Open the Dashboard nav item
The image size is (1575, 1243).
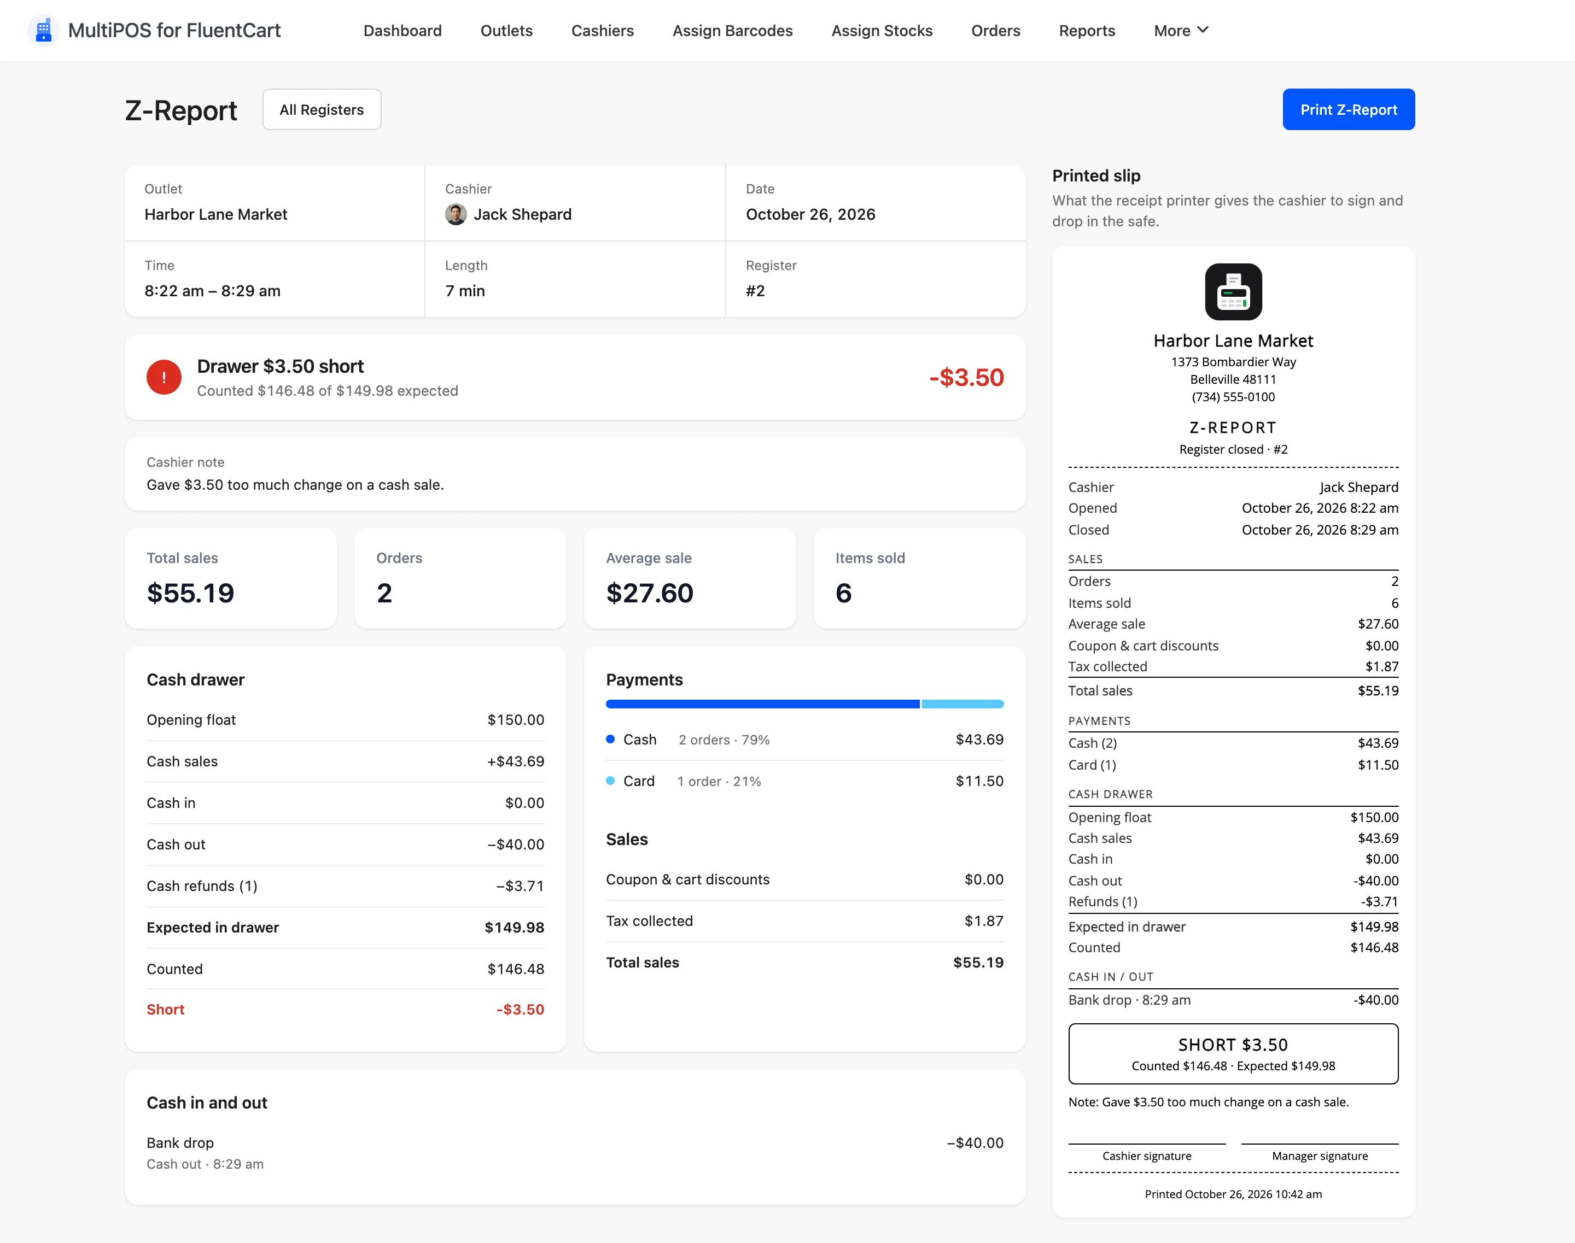tap(402, 31)
